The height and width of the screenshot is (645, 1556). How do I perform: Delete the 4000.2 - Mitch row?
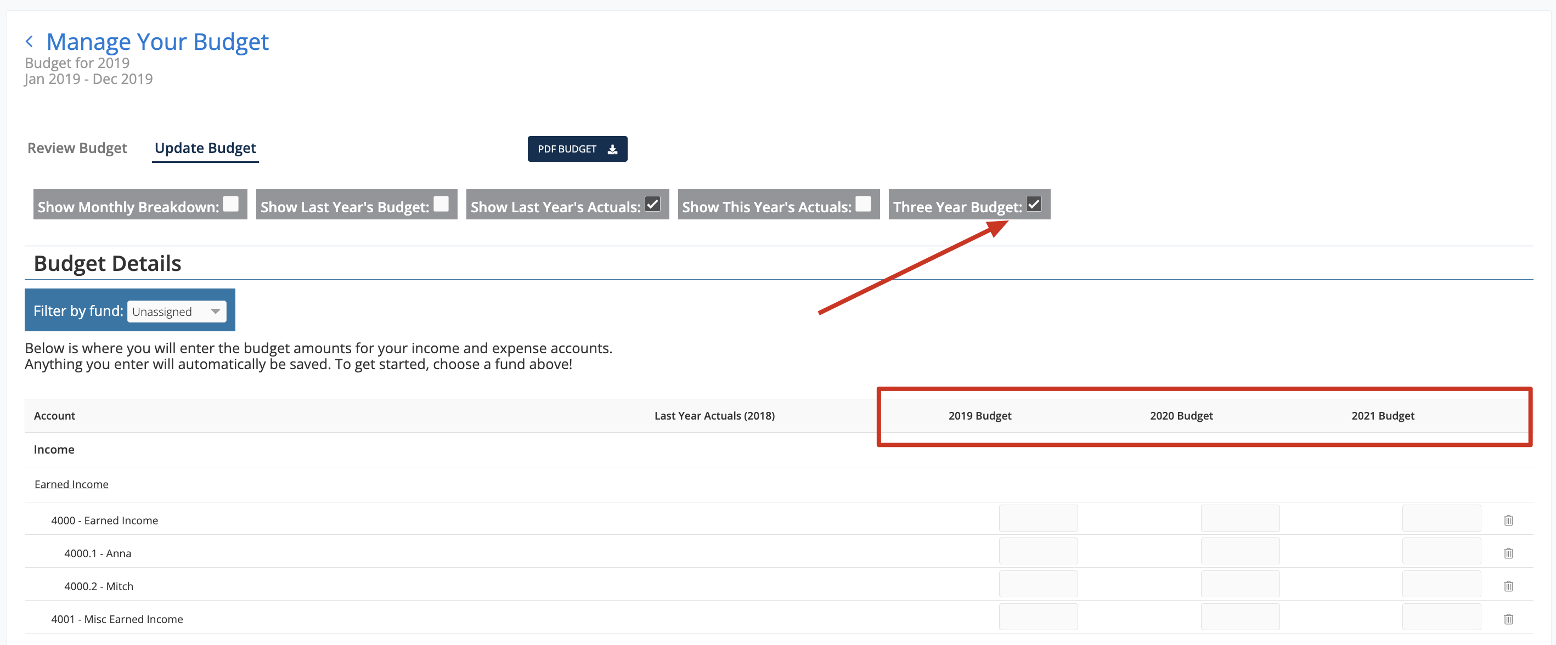pyautogui.click(x=1508, y=586)
